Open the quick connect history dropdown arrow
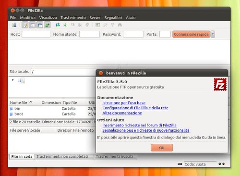The image size is (240, 176). pos(213,34)
